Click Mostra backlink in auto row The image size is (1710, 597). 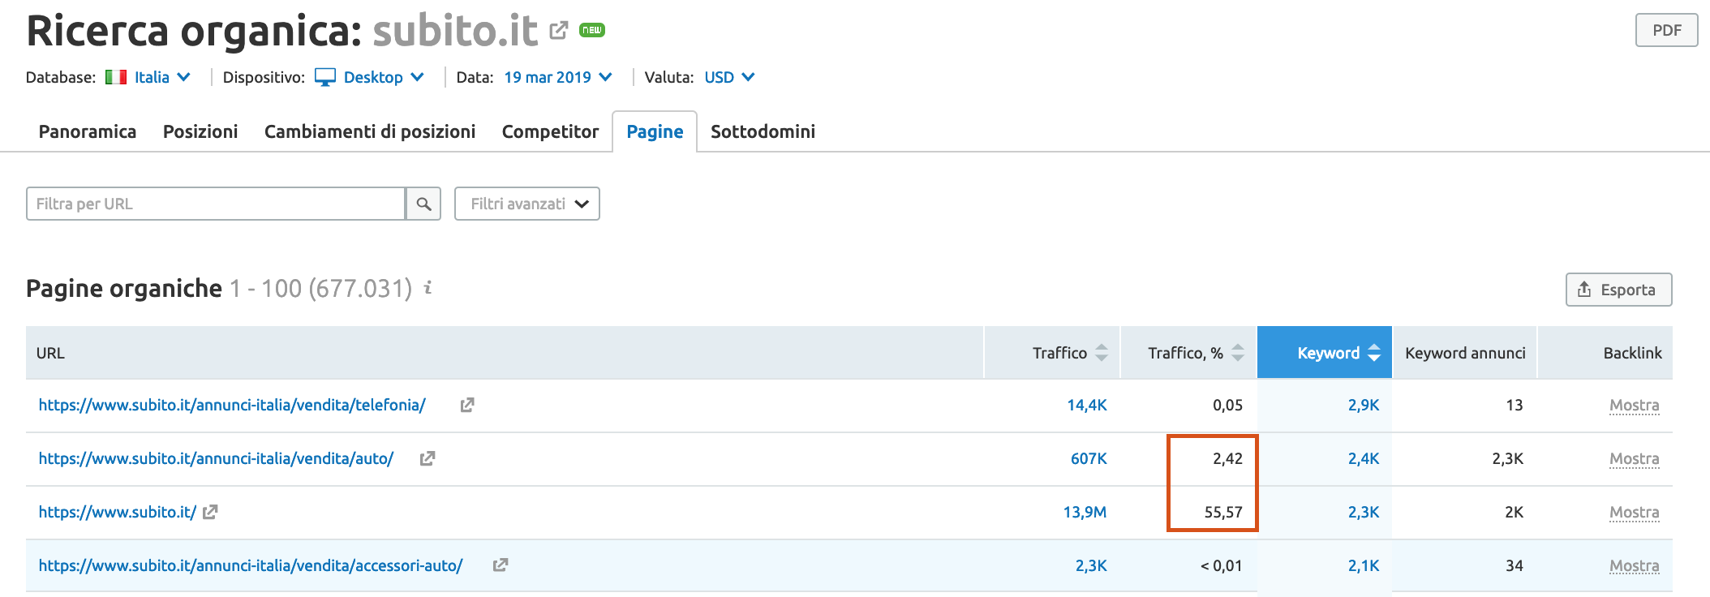pyautogui.click(x=1634, y=458)
